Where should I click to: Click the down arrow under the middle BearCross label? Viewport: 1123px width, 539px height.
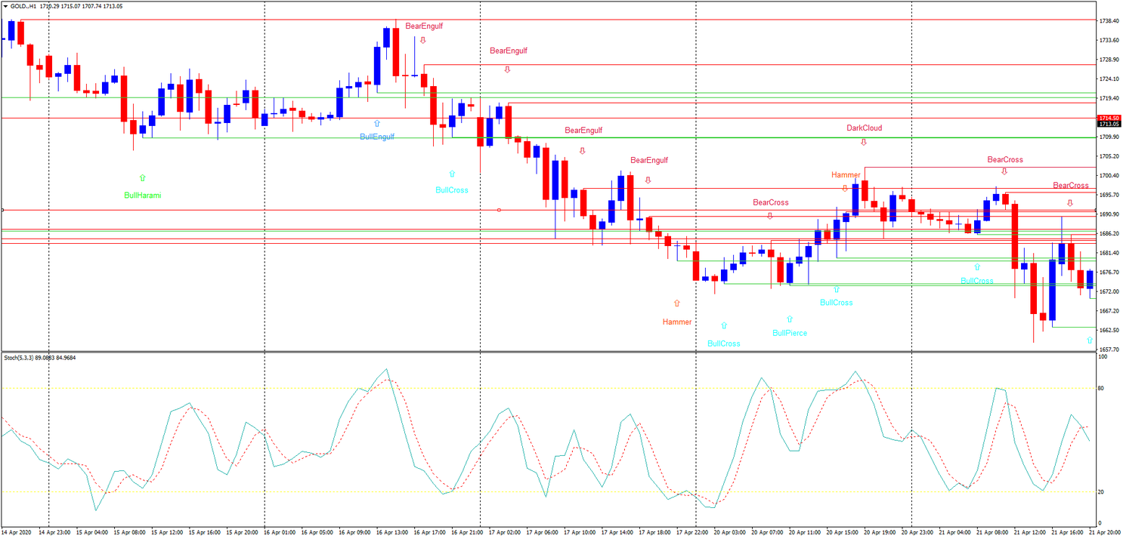coord(770,216)
